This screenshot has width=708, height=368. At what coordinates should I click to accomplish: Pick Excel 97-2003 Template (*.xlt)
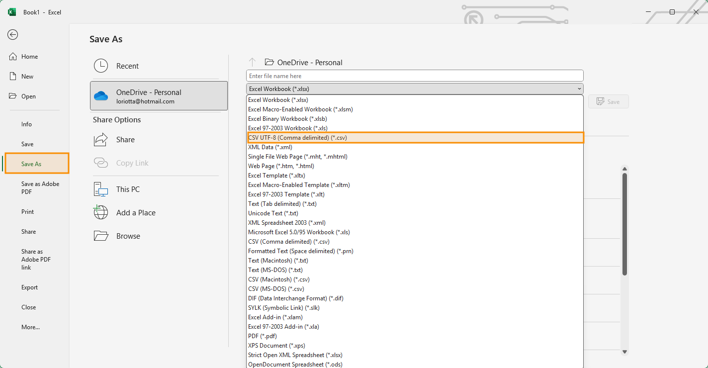(x=415, y=194)
